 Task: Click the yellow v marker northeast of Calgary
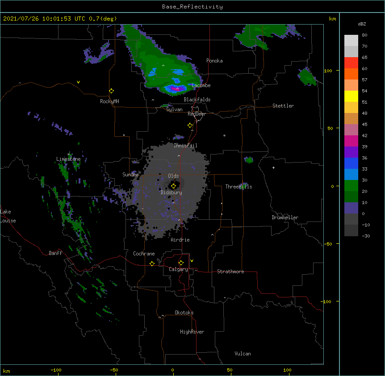pos(192,261)
